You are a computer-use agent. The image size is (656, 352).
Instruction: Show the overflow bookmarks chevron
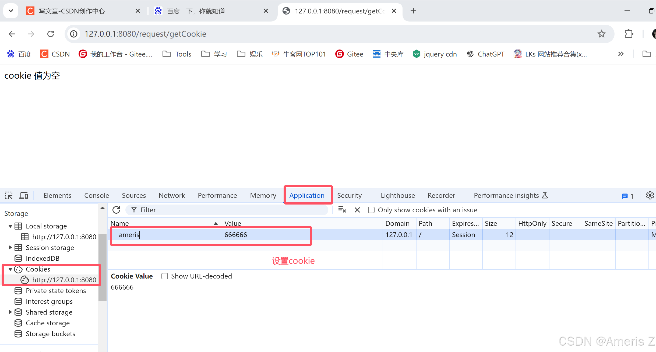click(x=621, y=54)
